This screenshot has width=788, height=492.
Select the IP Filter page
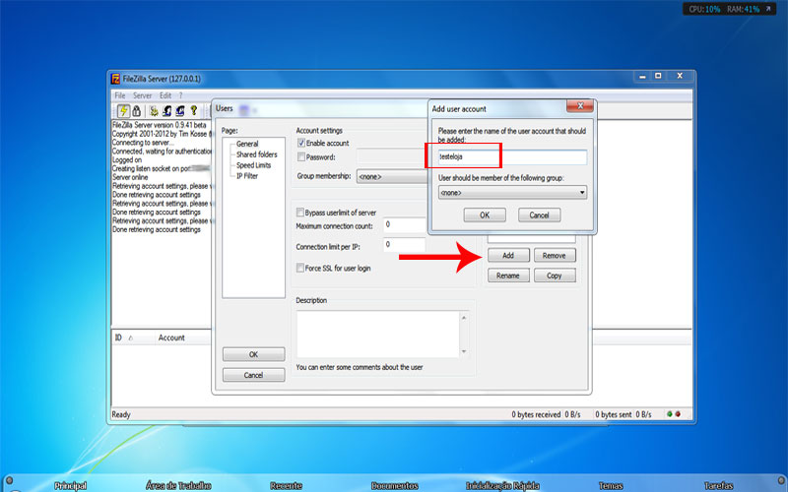[x=247, y=176]
